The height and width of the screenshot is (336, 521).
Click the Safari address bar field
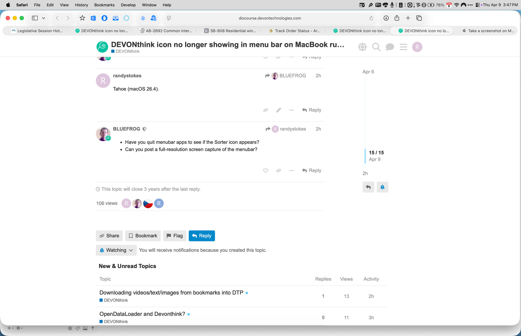269,18
